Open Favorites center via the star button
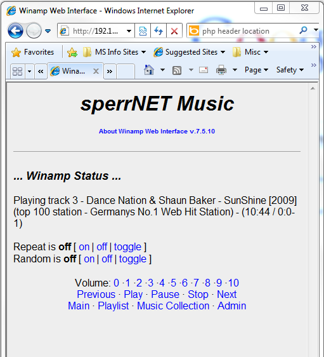This screenshot has height=357, width=324. pos(32,52)
